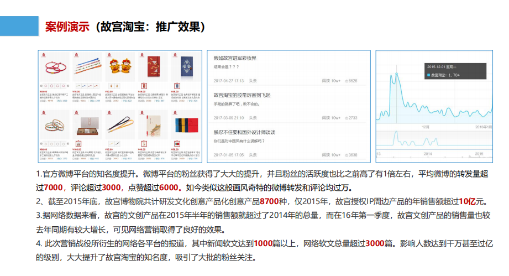This screenshot has height=276, width=509.
Task: Open the black and yellow lanyard product image
Action: (120, 125)
